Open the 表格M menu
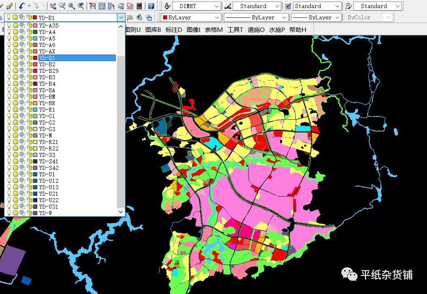 click(x=214, y=30)
